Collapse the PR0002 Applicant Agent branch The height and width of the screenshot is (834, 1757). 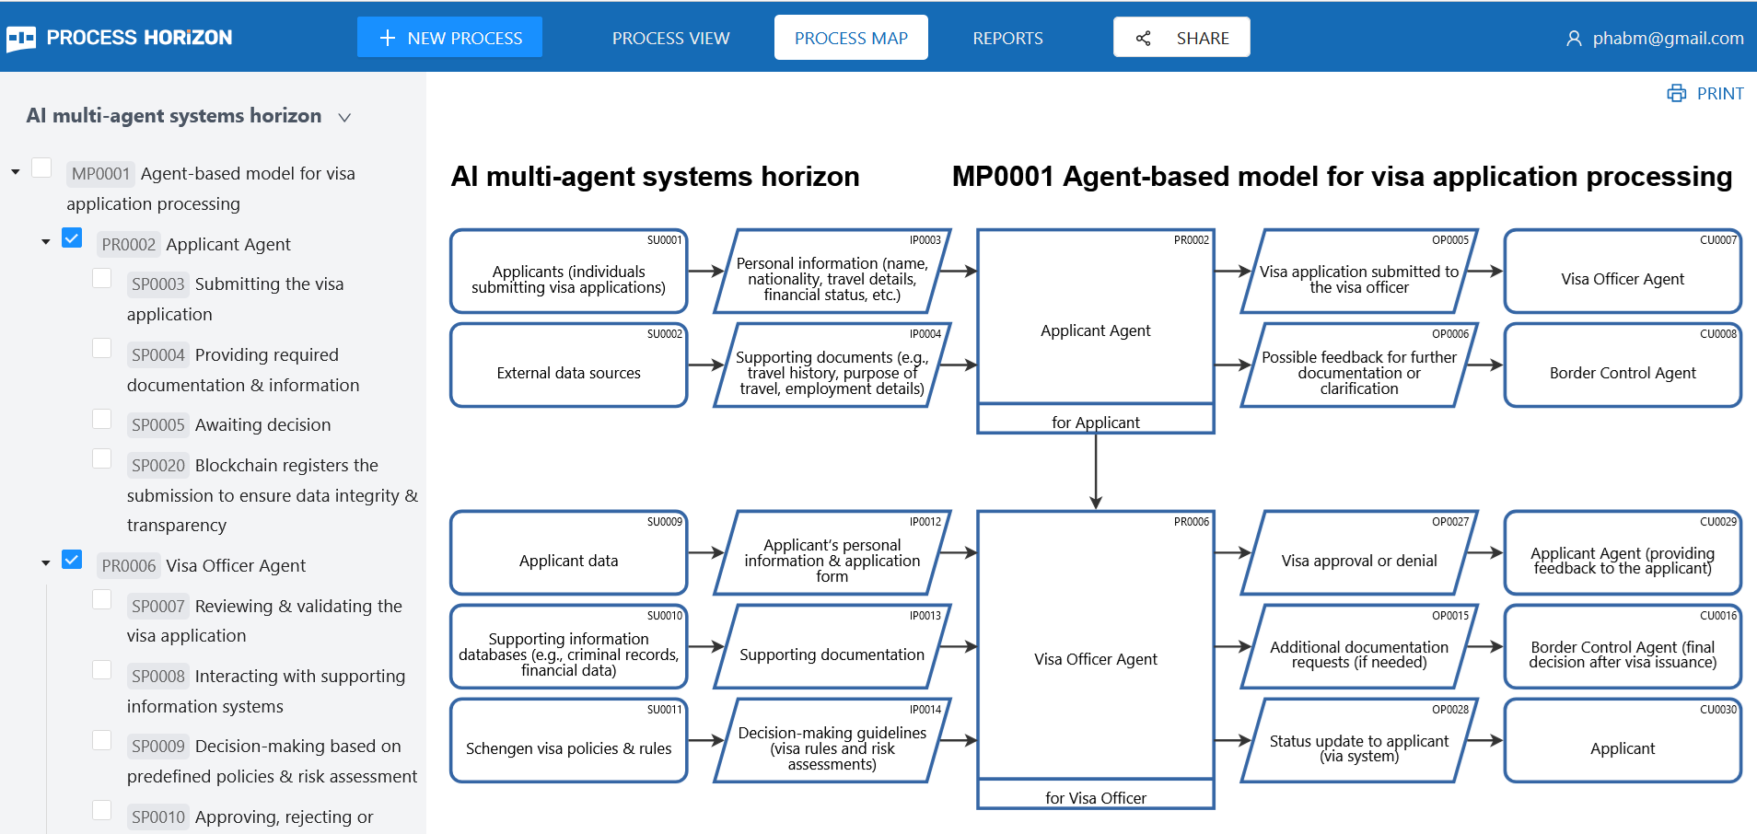45,241
